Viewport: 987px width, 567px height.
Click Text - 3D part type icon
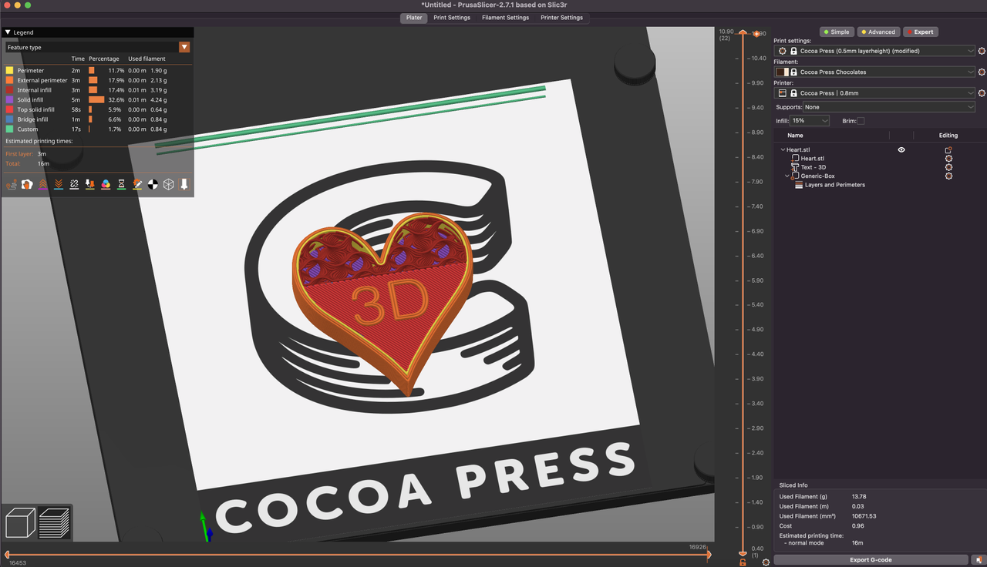[795, 167]
